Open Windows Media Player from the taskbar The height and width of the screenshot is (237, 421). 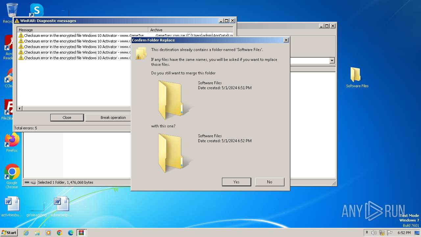48,233
